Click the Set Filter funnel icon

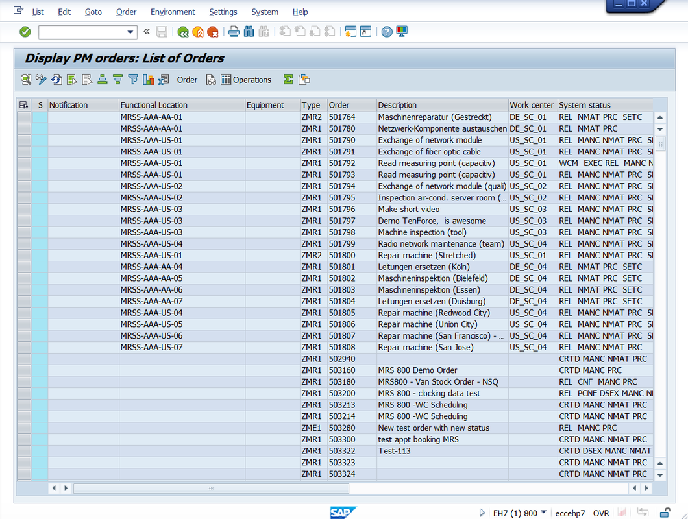[133, 79]
